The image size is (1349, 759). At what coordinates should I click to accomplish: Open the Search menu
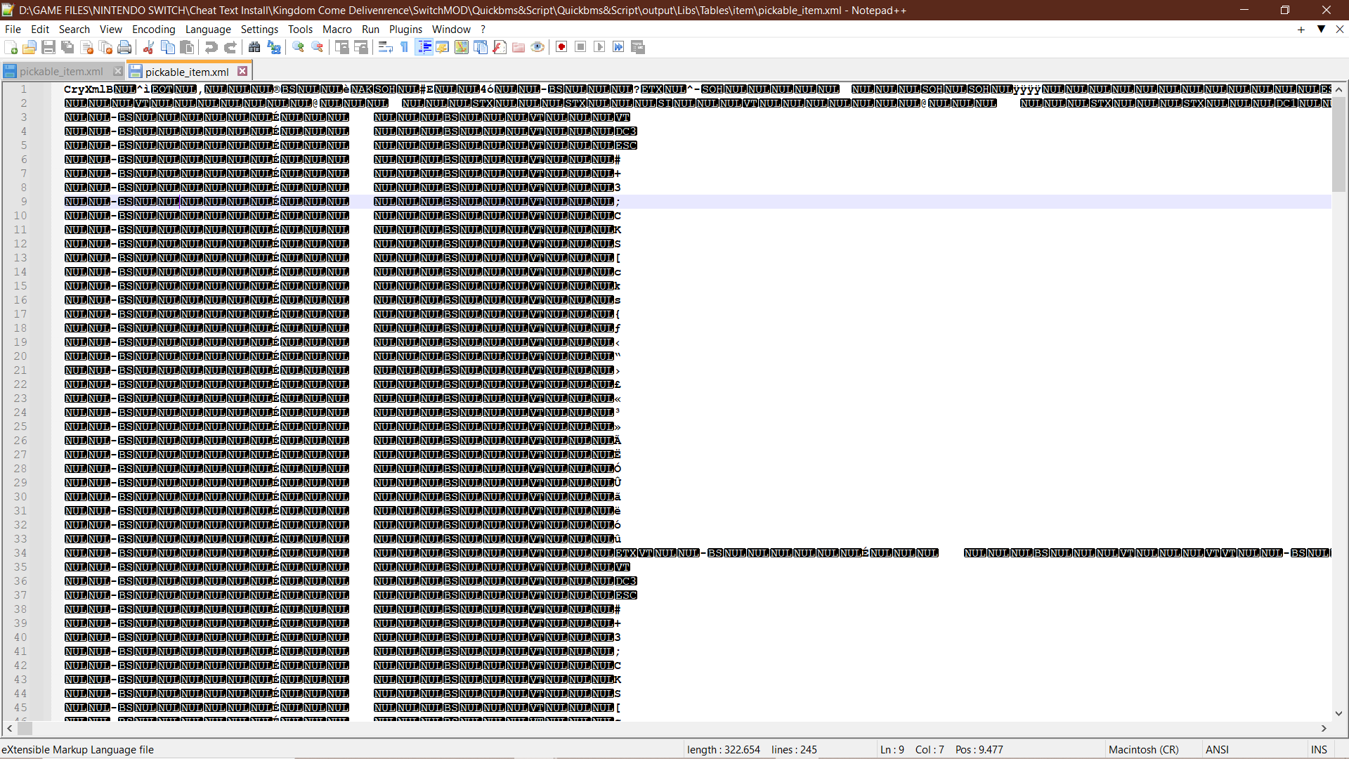(x=74, y=29)
